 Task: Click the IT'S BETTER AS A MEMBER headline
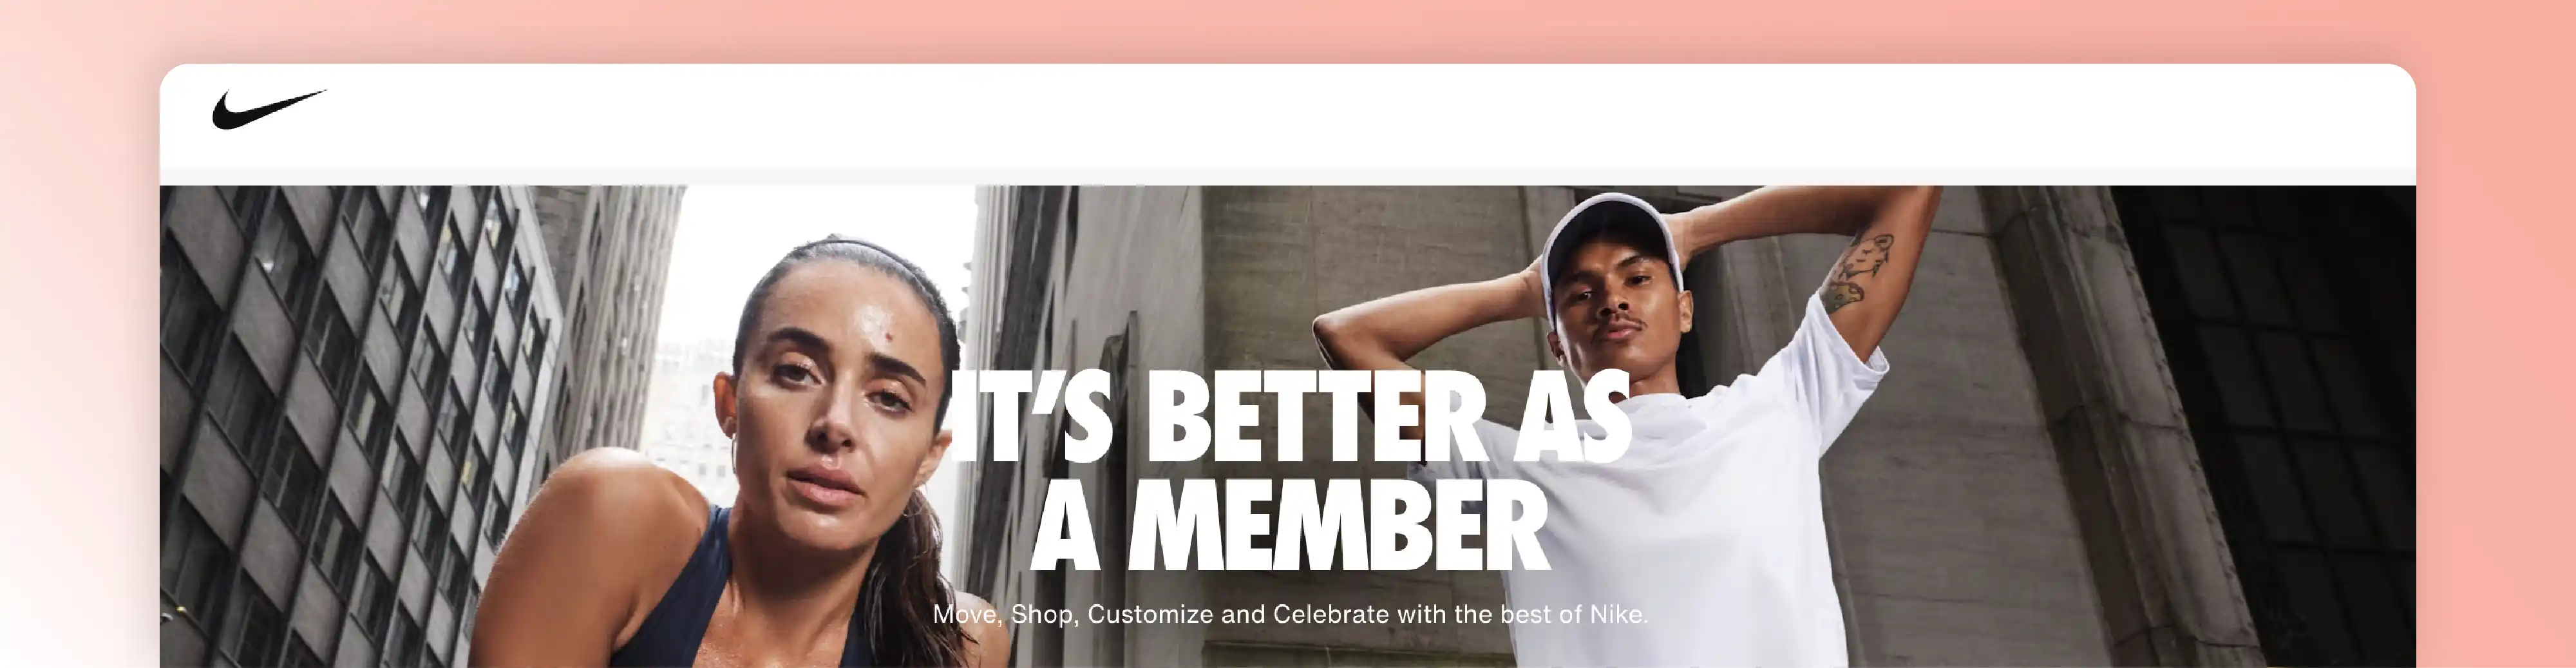click(x=1290, y=470)
